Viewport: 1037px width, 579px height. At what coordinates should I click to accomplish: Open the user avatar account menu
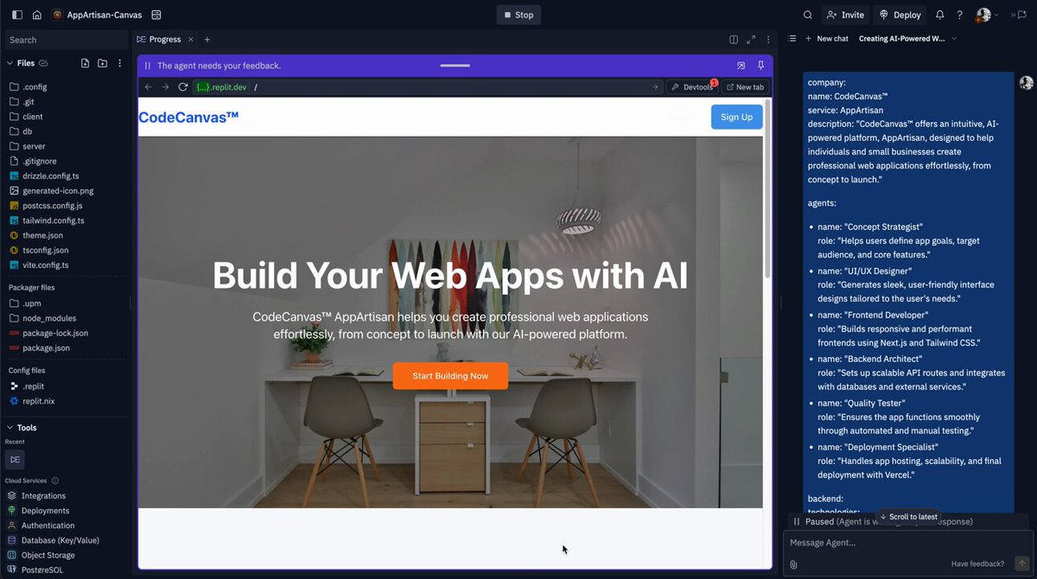pos(987,15)
